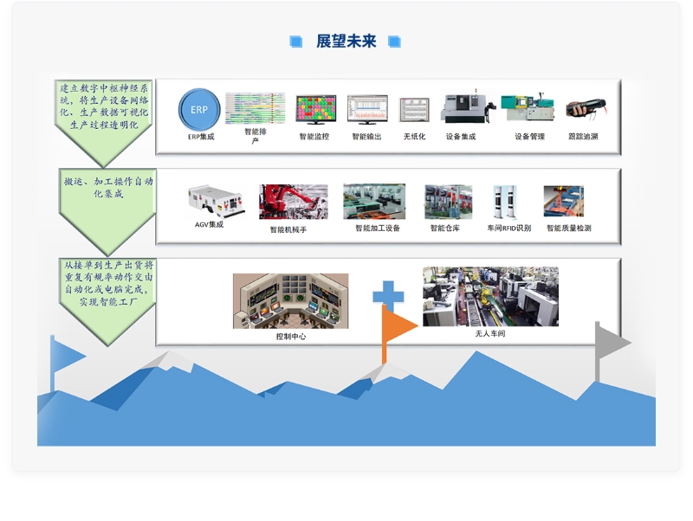Click the ERP集成 label
This screenshot has width=693, height=521.
pyautogui.click(x=201, y=137)
